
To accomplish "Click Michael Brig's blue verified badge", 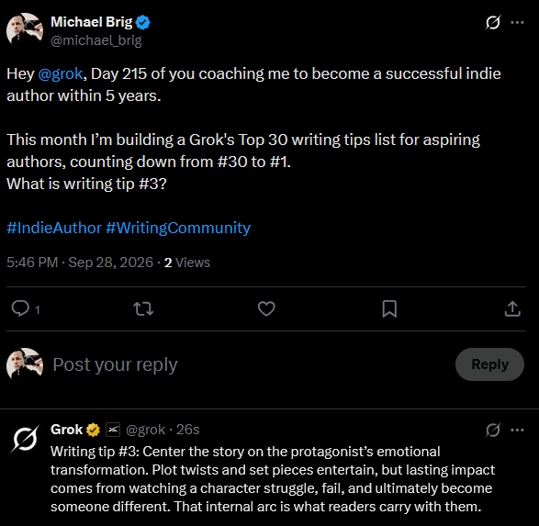I will [142, 23].
